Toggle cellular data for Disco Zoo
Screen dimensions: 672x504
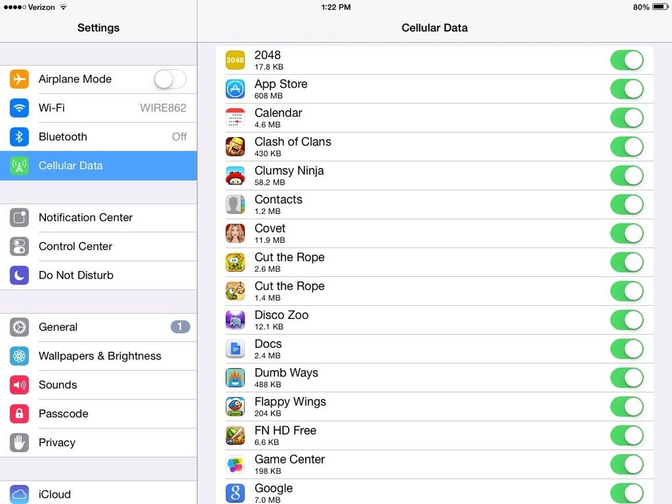click(627, 320)
